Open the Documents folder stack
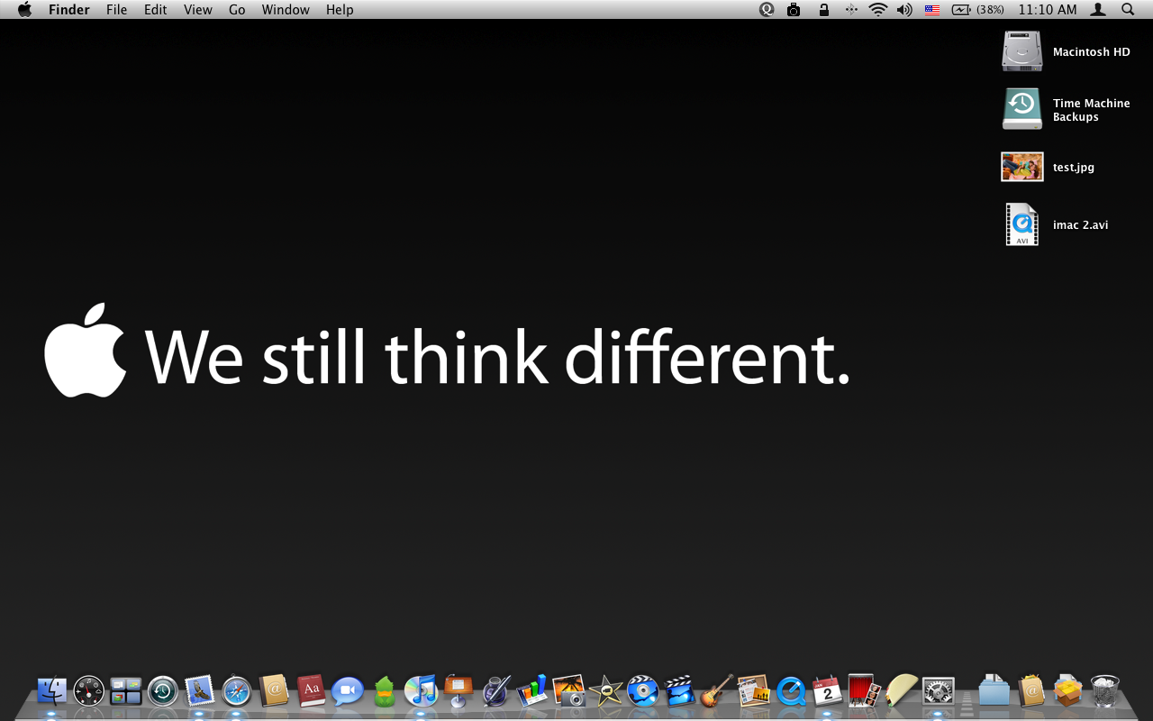Screen dimensions: 1153x721 pos(994,691)
